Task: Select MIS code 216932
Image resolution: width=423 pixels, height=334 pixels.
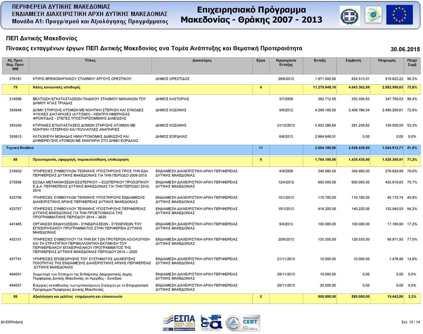Action: point(15,171)
